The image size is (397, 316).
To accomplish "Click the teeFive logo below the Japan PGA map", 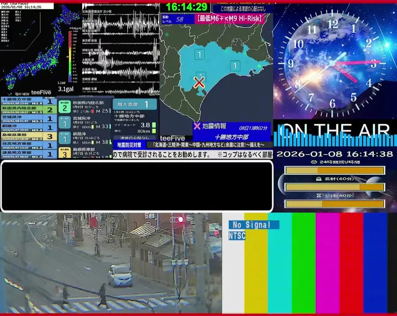I will click(41, 92).
